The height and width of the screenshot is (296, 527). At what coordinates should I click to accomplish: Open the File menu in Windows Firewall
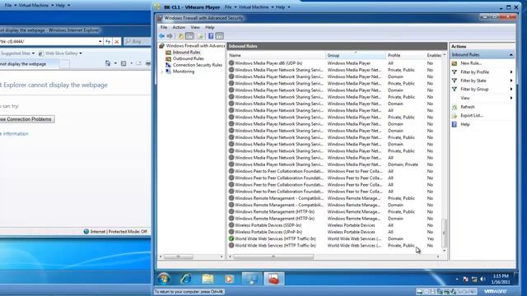point(164,27)
